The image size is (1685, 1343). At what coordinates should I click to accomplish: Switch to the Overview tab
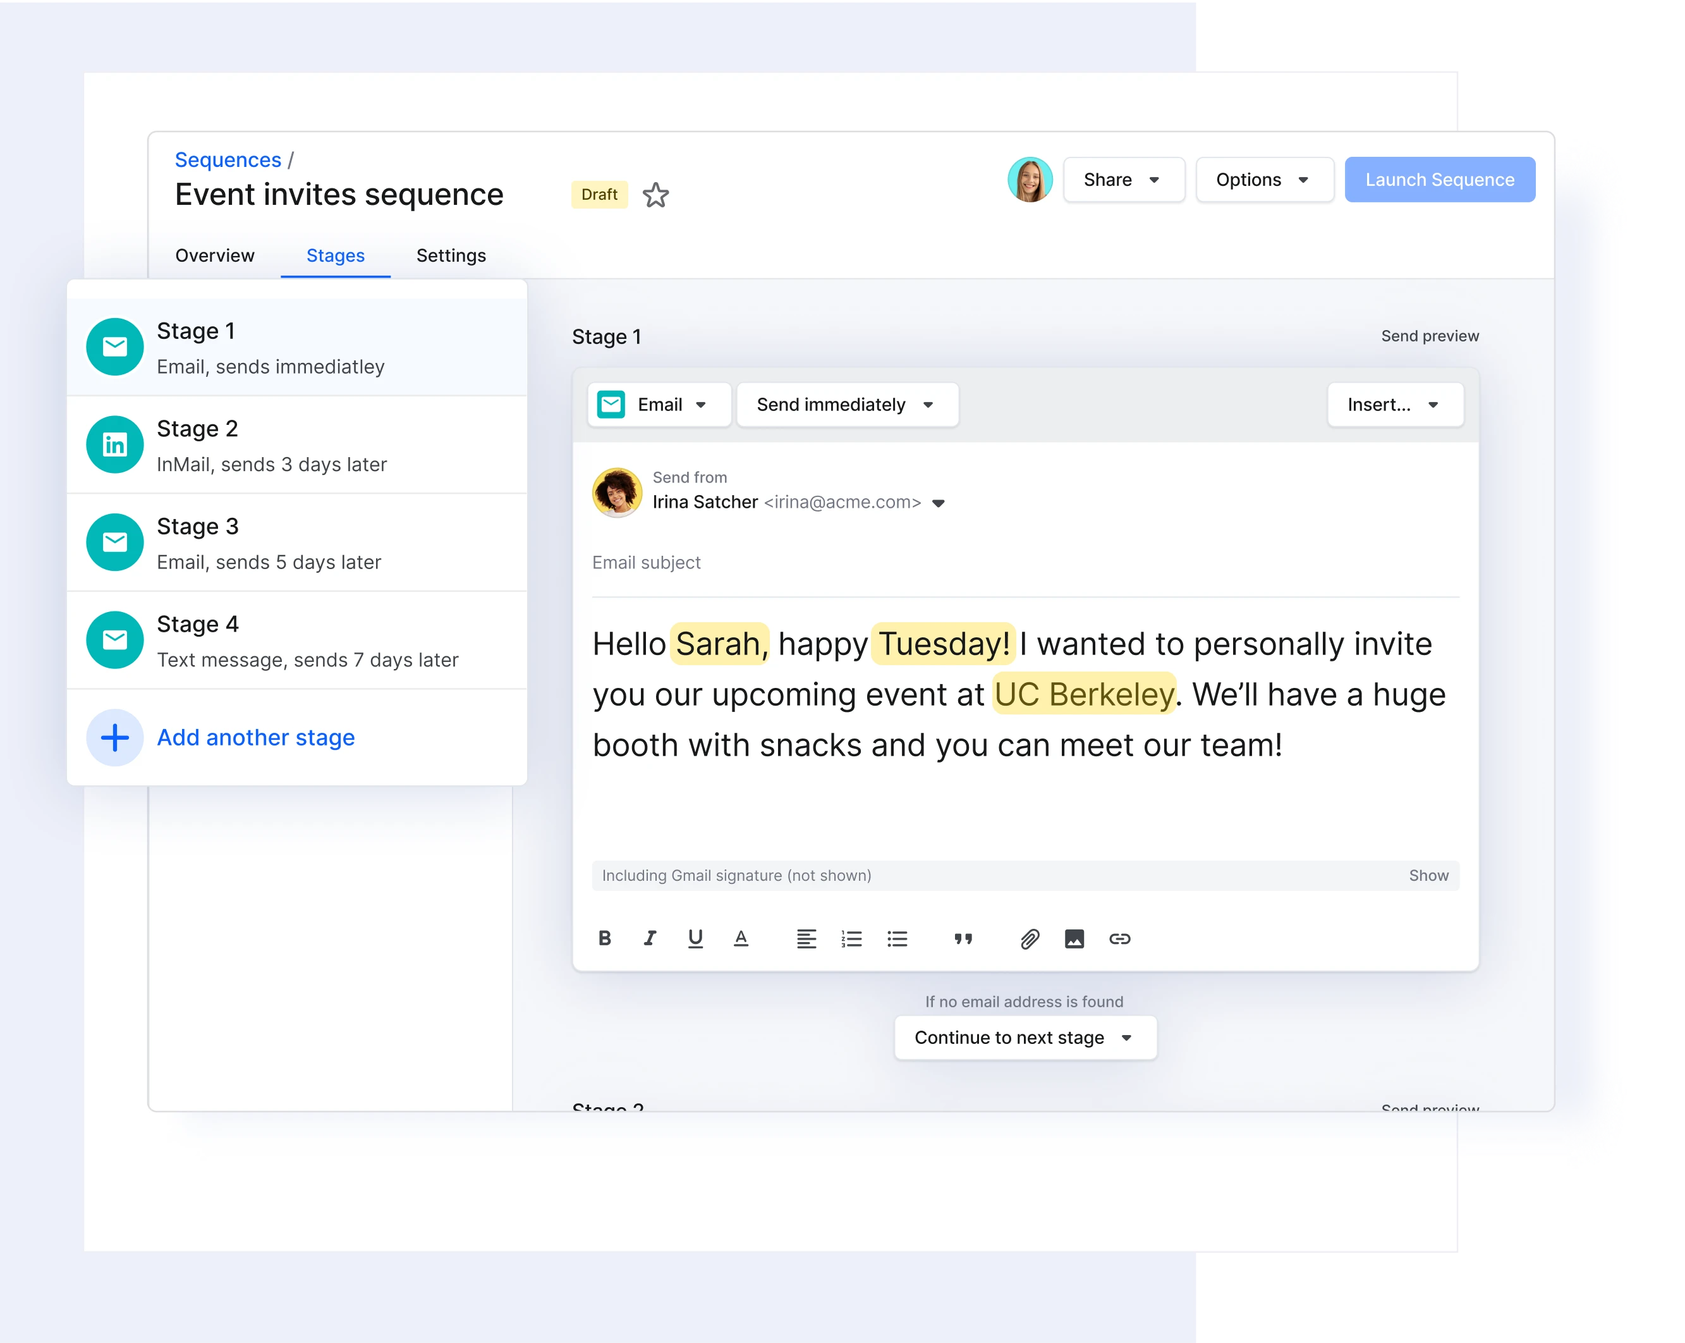pos(215,255)
